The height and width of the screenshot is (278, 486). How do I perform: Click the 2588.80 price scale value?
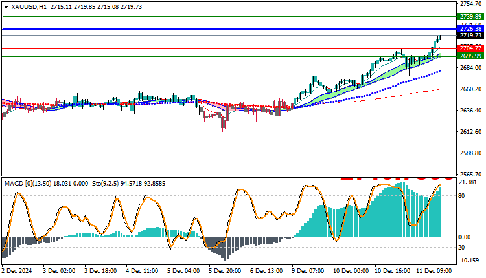click(x=471, y=153)
